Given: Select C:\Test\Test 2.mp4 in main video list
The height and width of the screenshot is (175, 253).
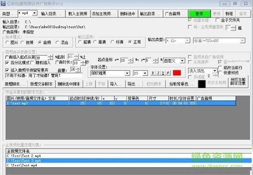Looking at the screenshot, I should tap(129, 156).
